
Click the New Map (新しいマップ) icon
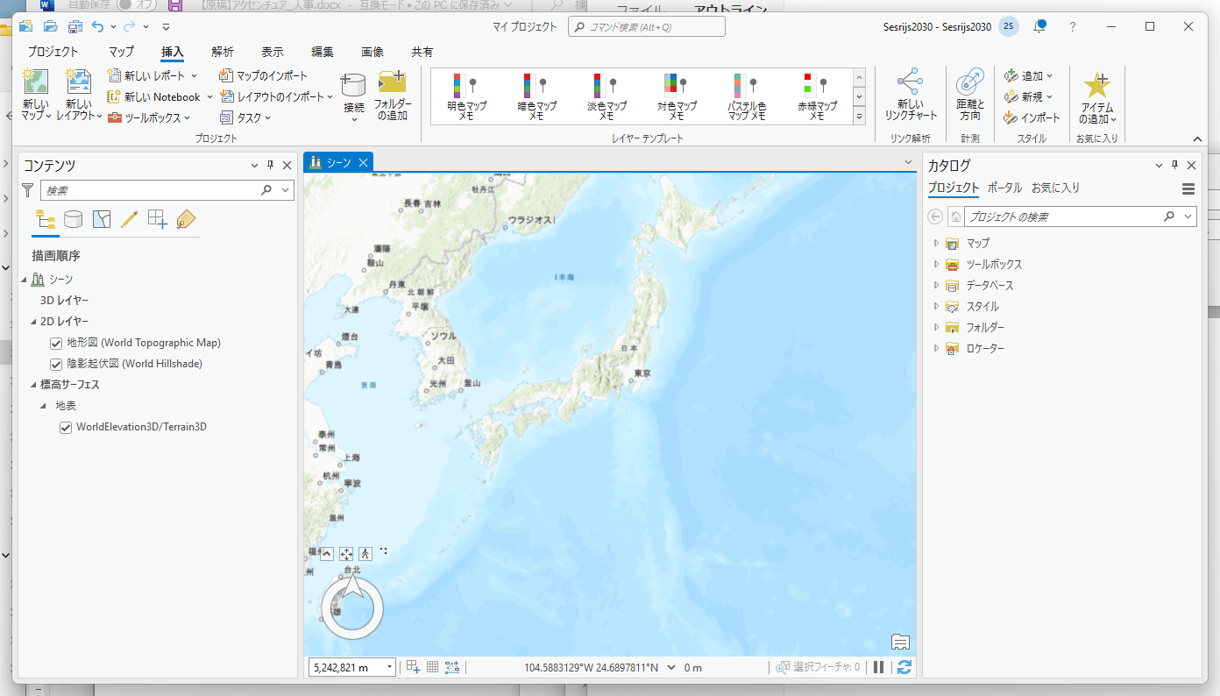click(x=36, y=82)
